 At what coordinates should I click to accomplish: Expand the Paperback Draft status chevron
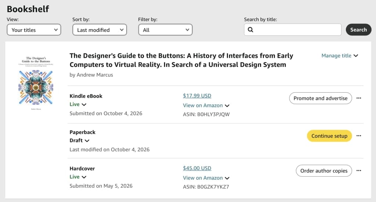87,141
